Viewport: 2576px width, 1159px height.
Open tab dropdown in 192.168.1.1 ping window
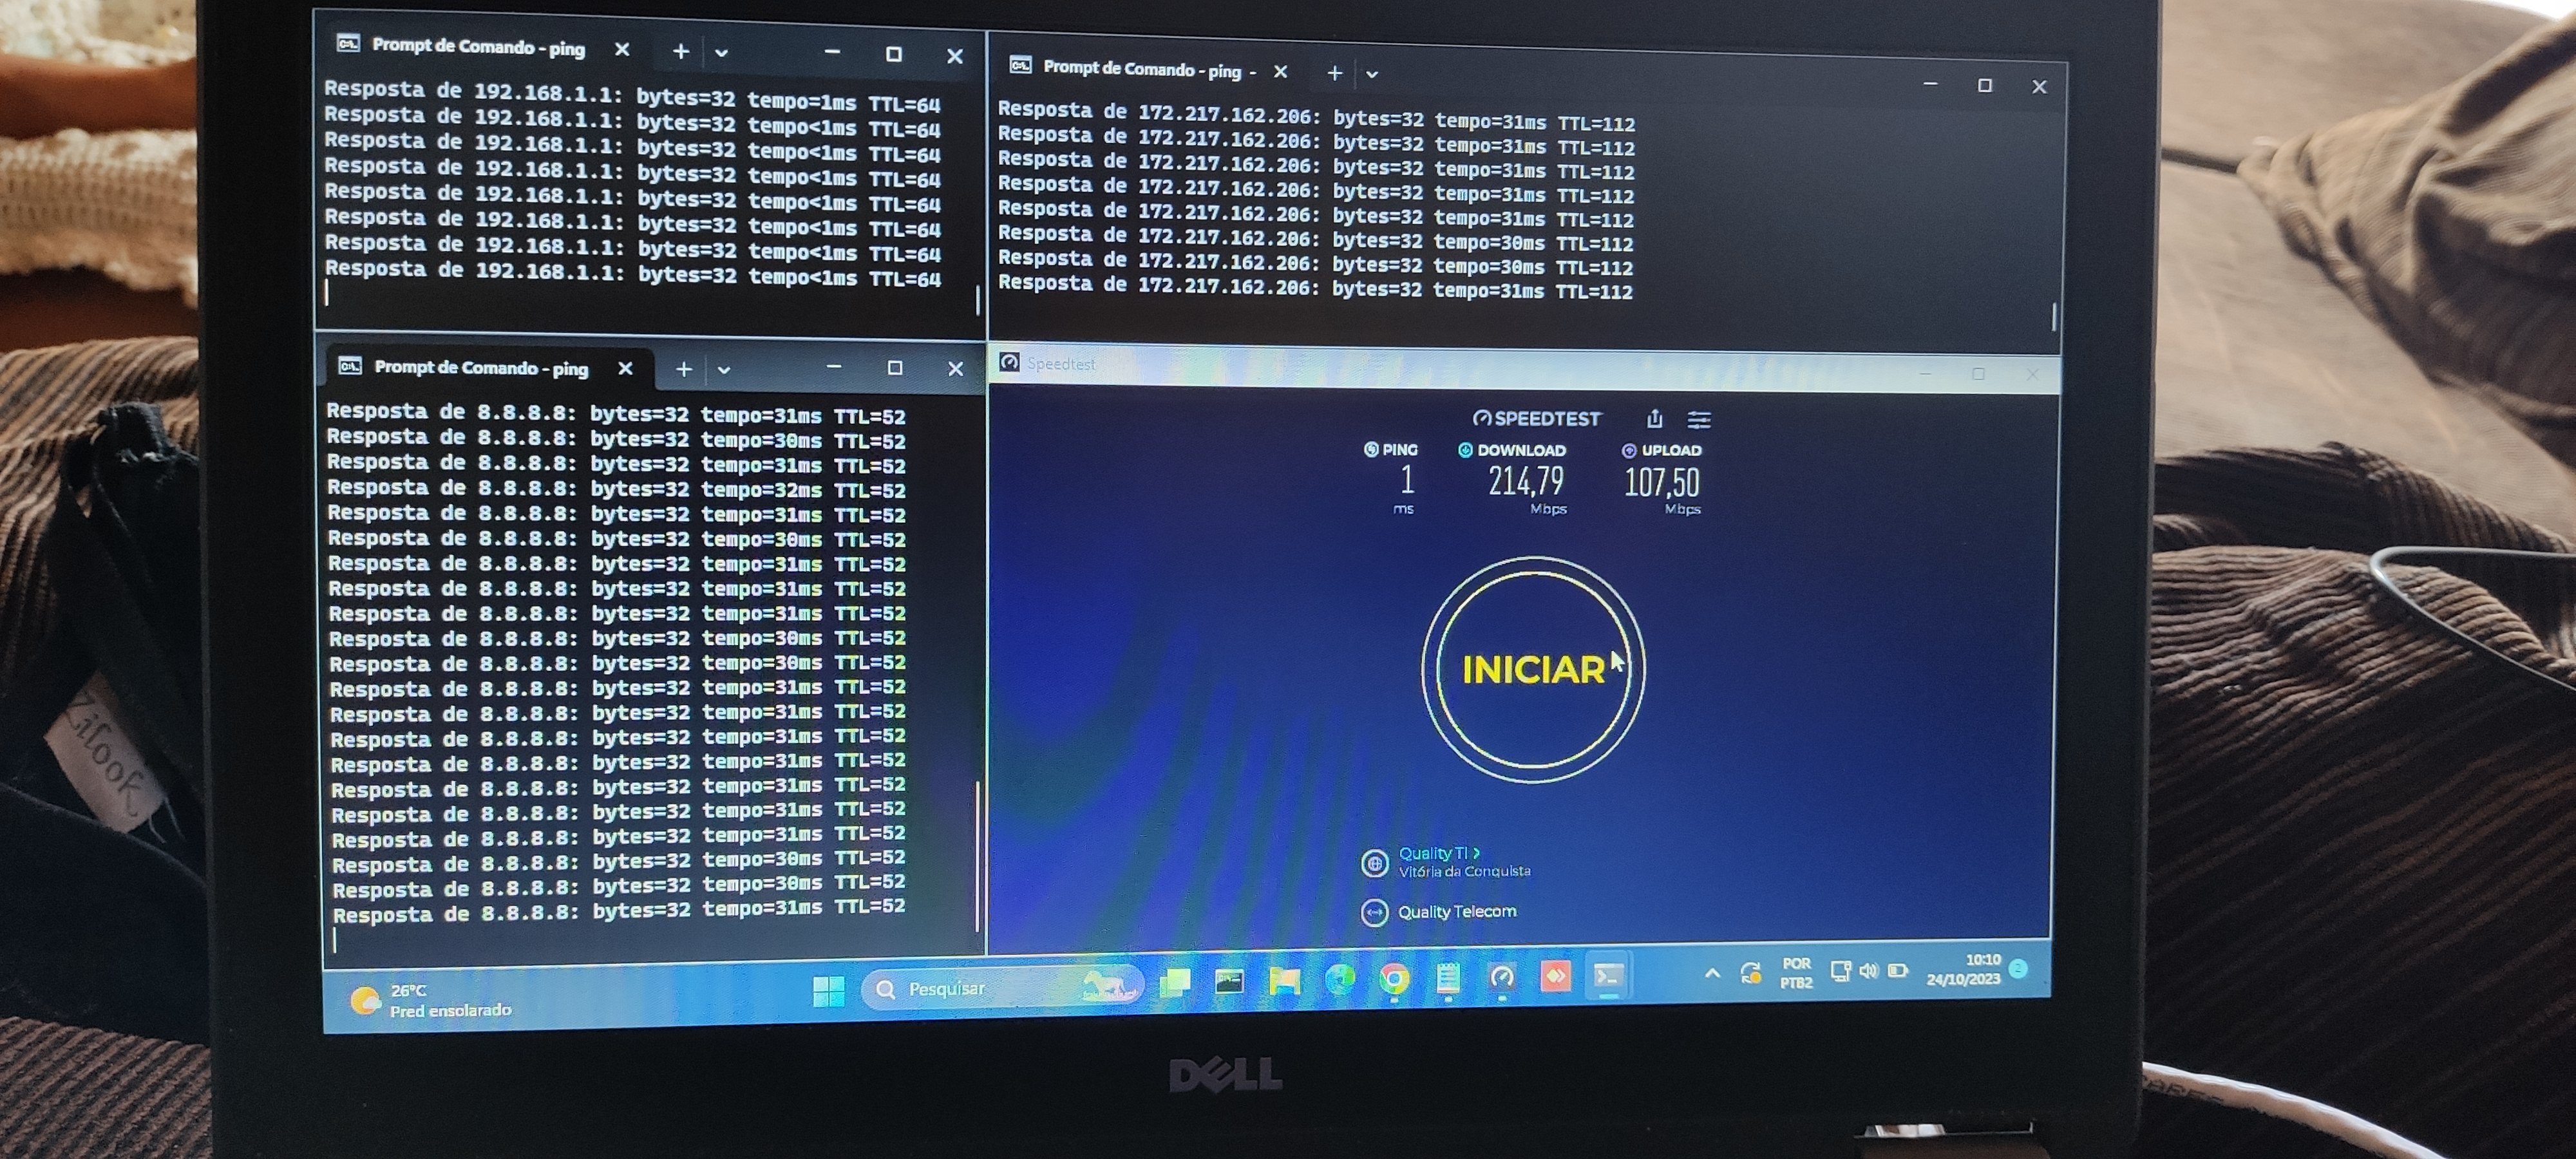click(721, 52)
